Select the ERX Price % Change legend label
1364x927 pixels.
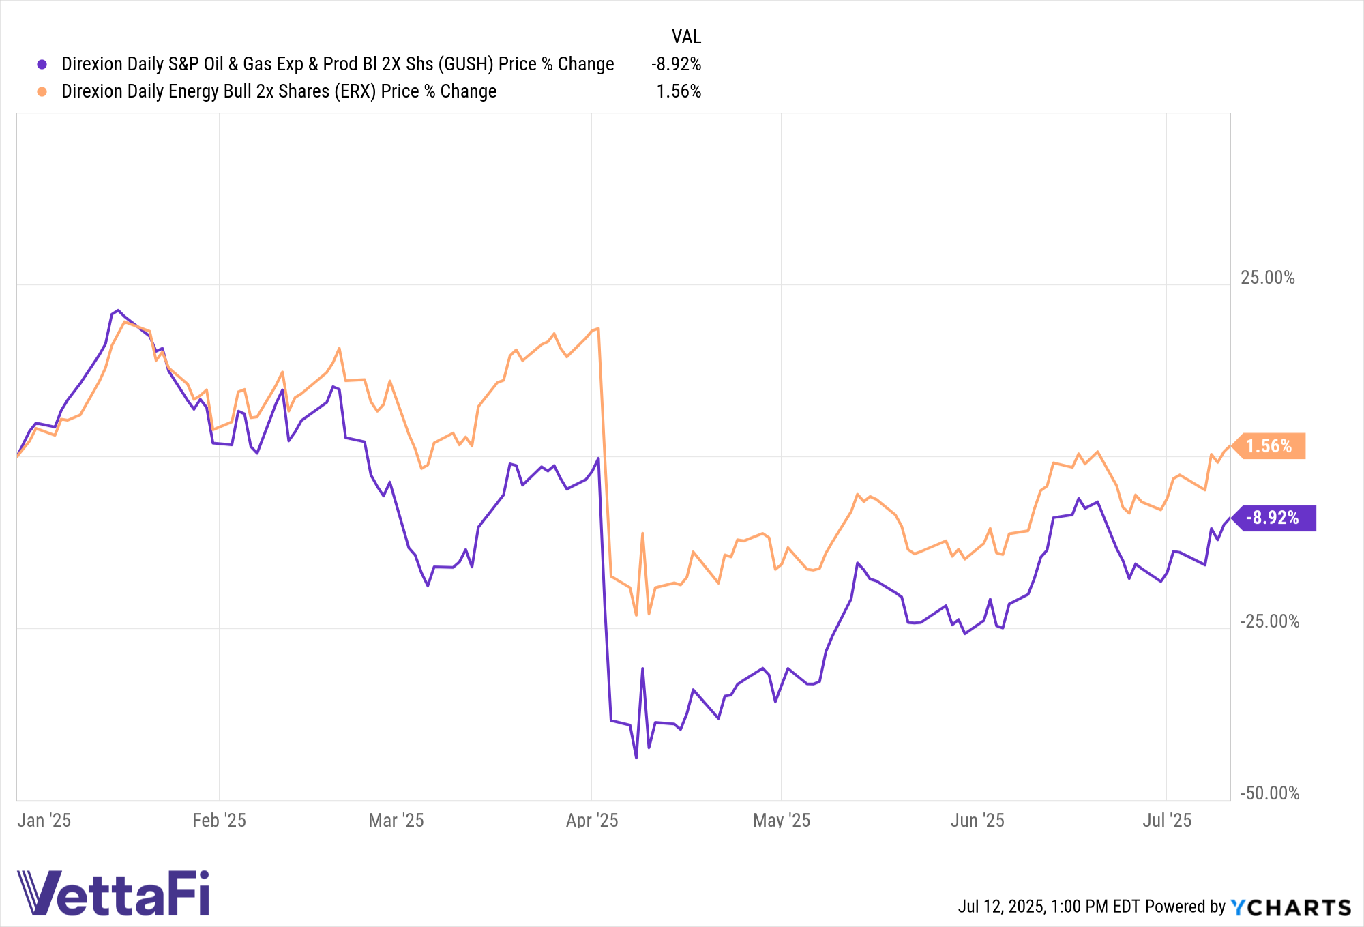tap(279, 91)
